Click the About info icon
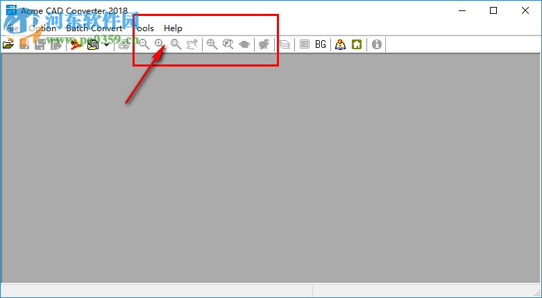542x298 pixels. (x=376, y=44)
